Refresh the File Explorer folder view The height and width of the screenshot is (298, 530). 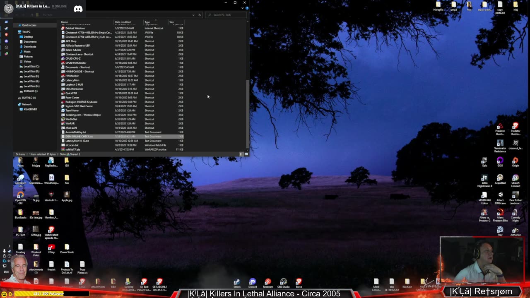200,15
